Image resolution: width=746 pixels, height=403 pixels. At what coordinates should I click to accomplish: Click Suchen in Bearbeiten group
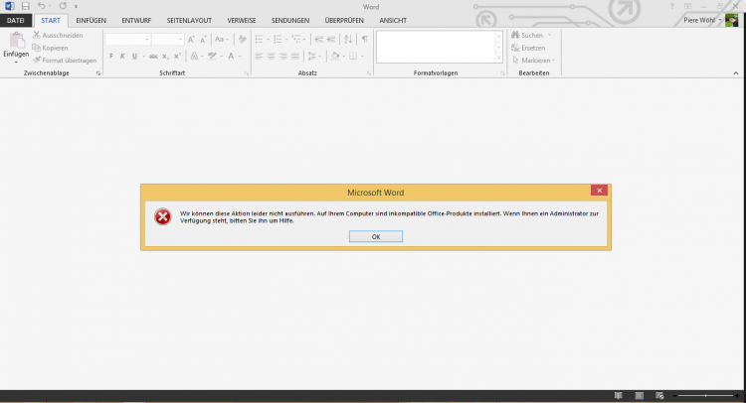click(x=527, y=35)
